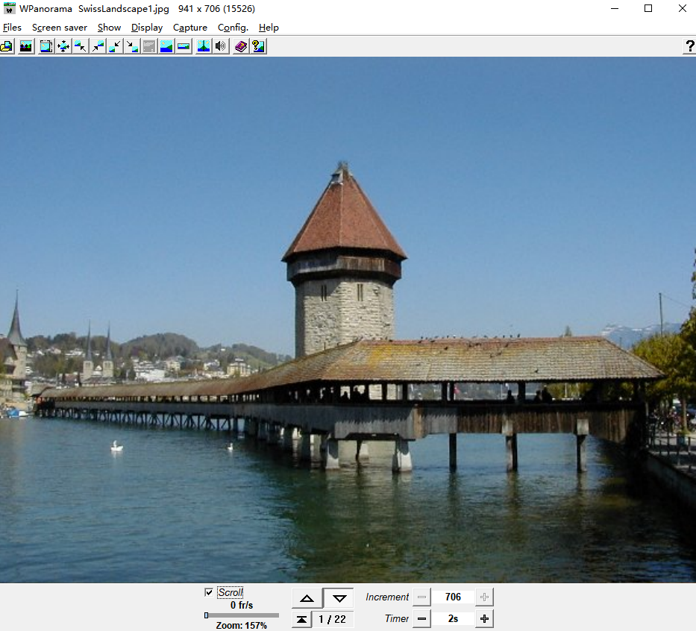Click the Increment value field showing 706
Image resolution: width=696 pixels, height=631 pixels.
coord(453,597)
